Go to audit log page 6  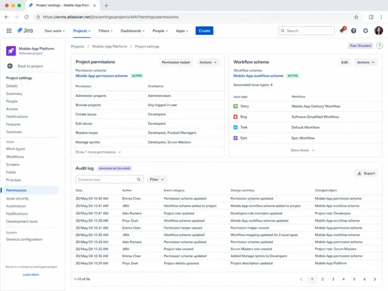(365, 279)
